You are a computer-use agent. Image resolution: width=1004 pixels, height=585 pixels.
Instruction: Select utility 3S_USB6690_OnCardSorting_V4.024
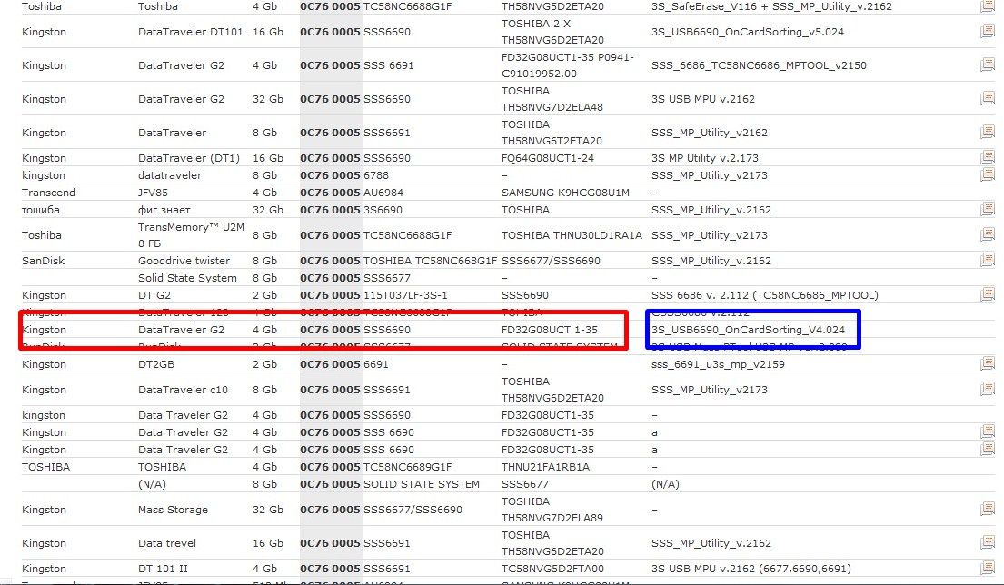click(748, 330)
